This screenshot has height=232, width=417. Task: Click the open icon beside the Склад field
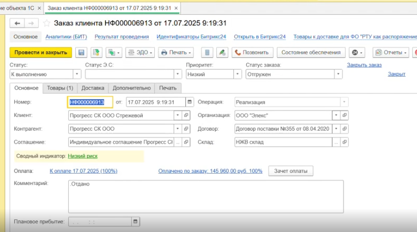click(x=344, y=141)
